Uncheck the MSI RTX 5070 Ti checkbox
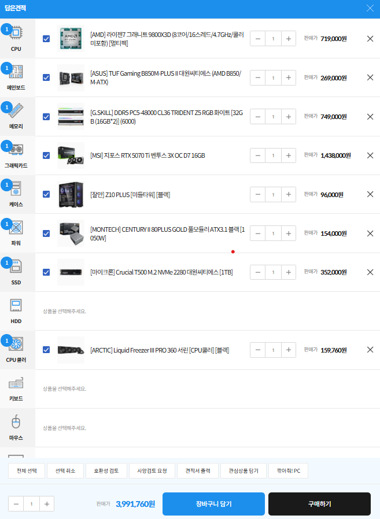Image resolution: width=380 pixels, height=519 pixels. [x=46, y=155]
